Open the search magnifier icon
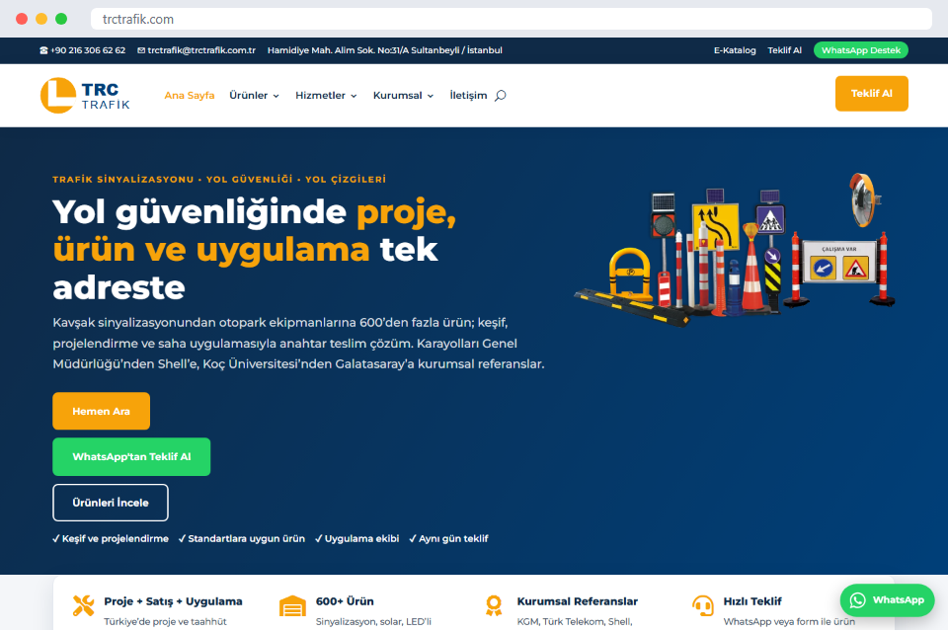 (x=500, y=96)
